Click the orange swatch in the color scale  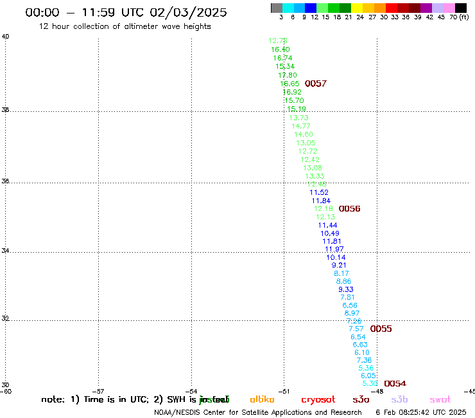(380, 8)
